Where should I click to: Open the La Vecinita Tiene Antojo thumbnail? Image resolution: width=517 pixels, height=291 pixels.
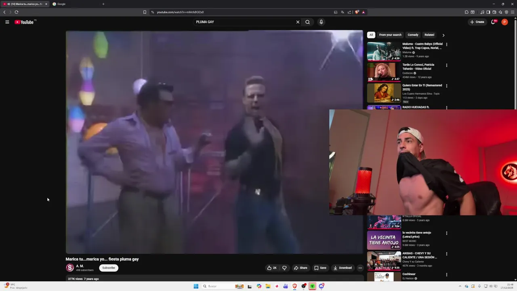pos(384,240)
